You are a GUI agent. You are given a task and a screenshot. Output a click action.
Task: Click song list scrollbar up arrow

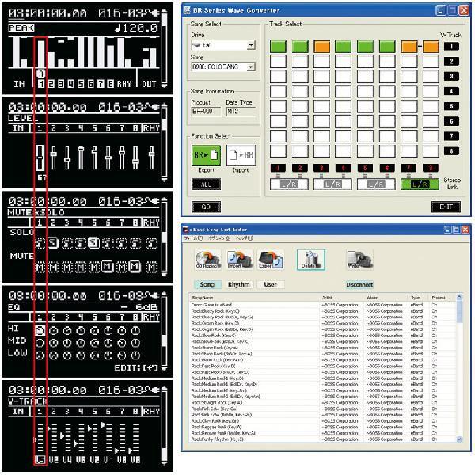click(459, 297)
